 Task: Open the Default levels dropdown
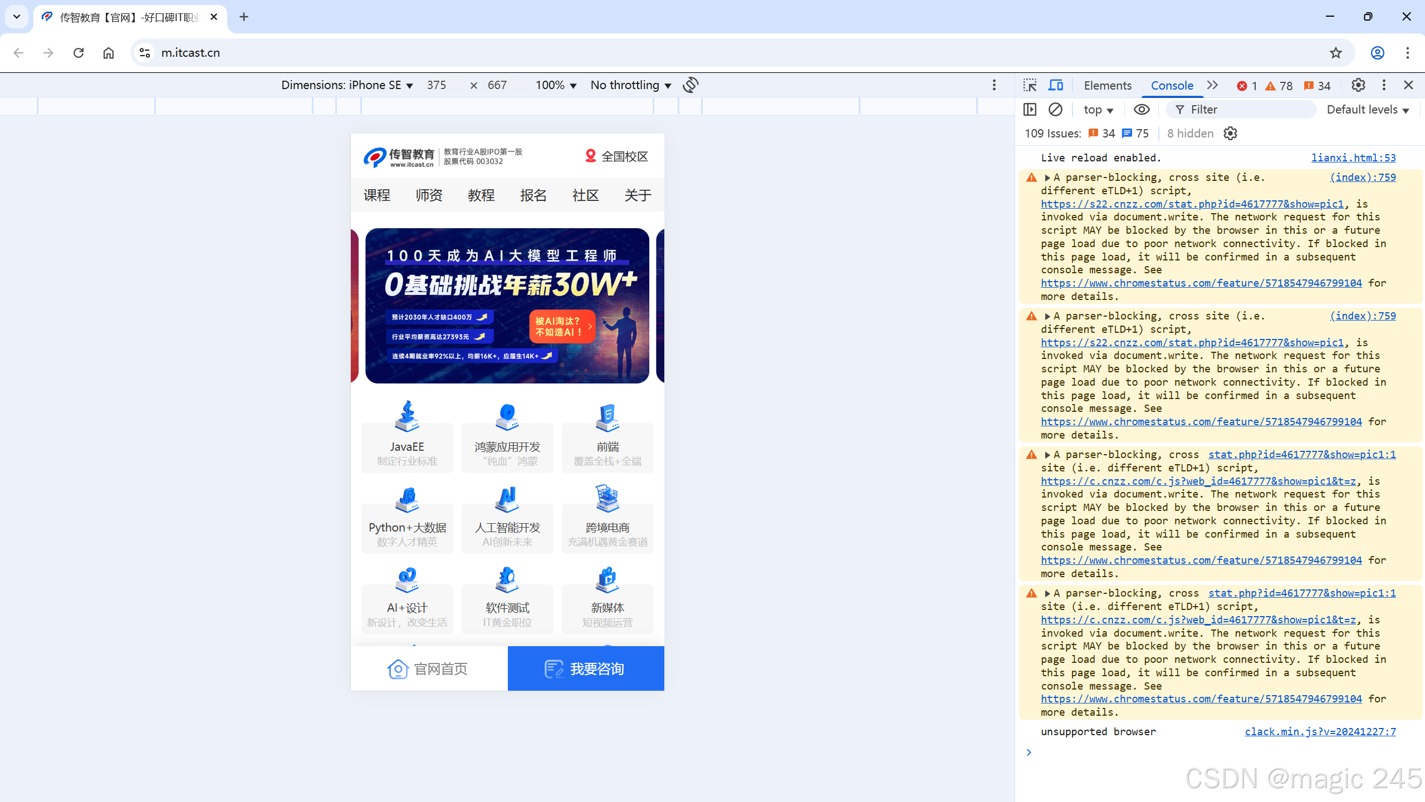tap(1367, 110)
